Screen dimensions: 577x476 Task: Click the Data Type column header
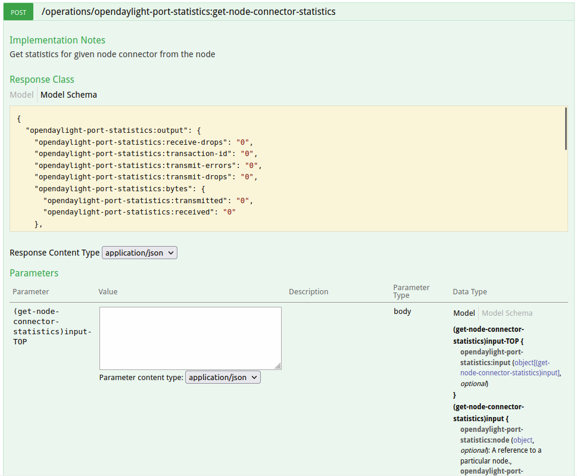470,292
